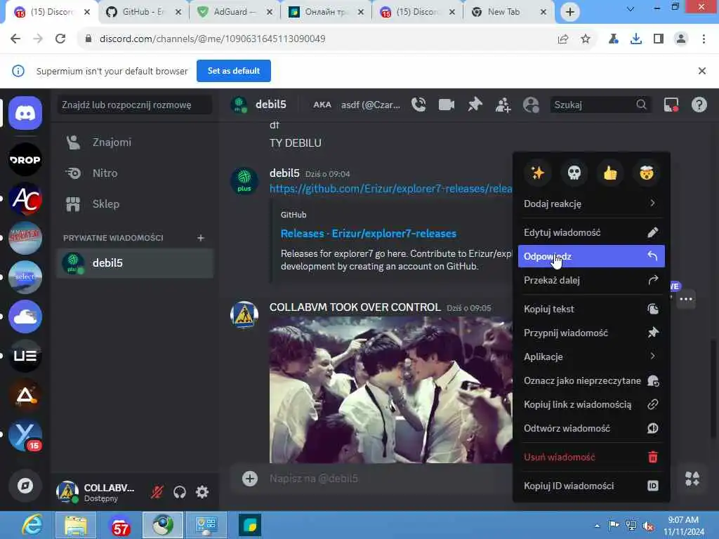Open Znajomi friends page
This screenshot has height=539, width=719.
(x=136, y=142)
